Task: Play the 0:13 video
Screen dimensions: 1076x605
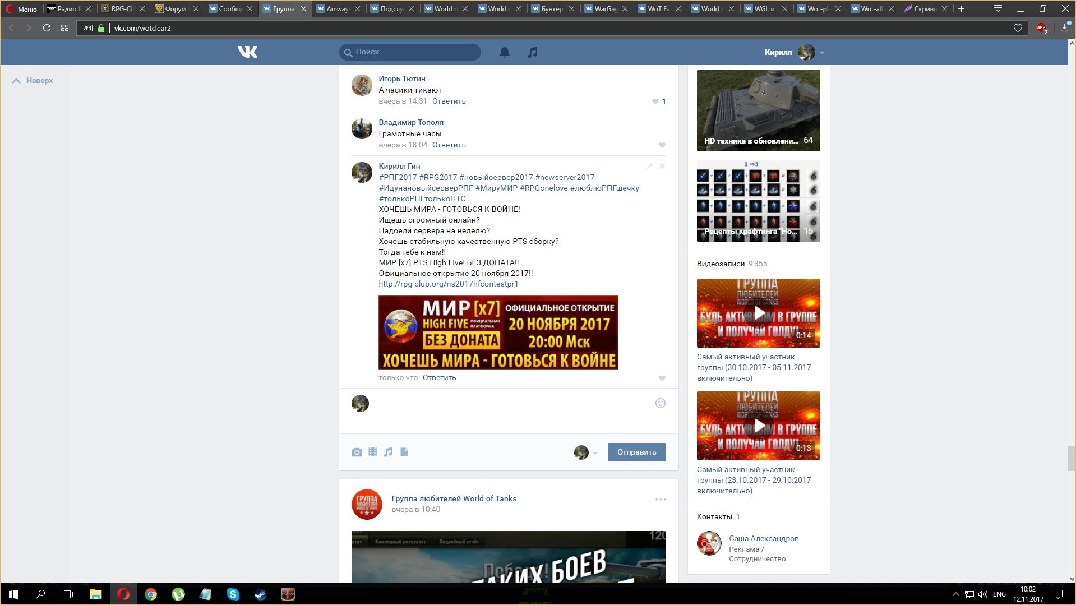Action: coord(758,426)
